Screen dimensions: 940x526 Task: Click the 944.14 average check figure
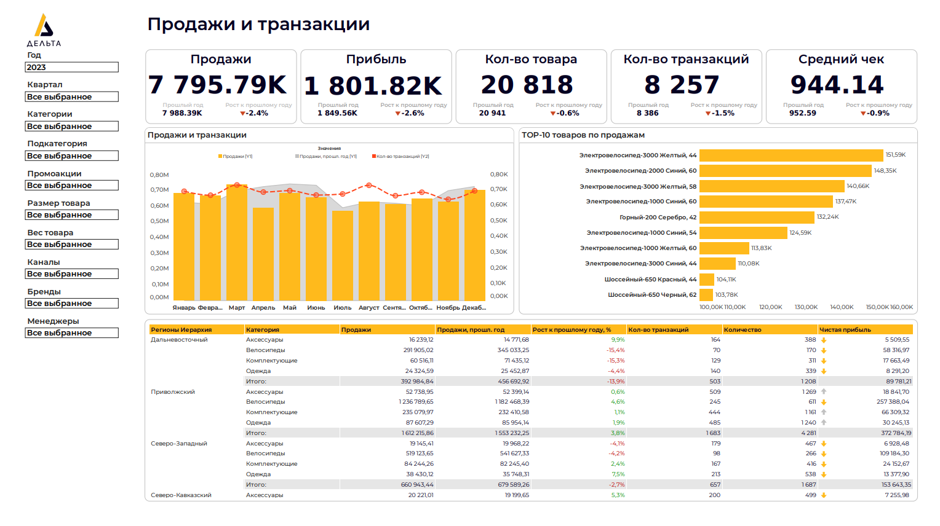click(x=837, y=85)
